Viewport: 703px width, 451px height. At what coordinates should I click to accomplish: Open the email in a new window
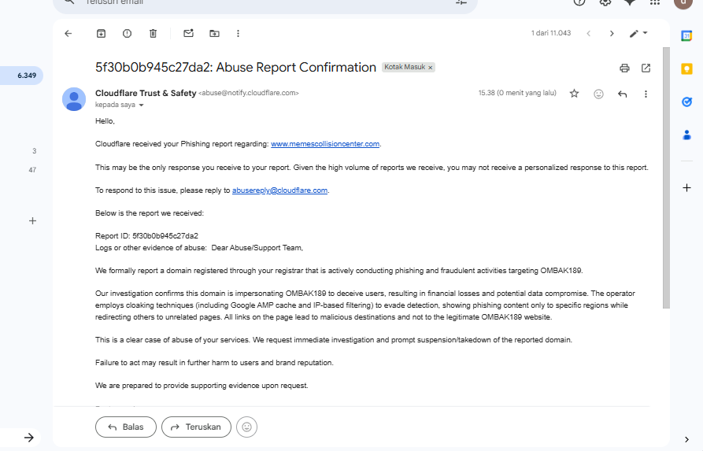646,68
